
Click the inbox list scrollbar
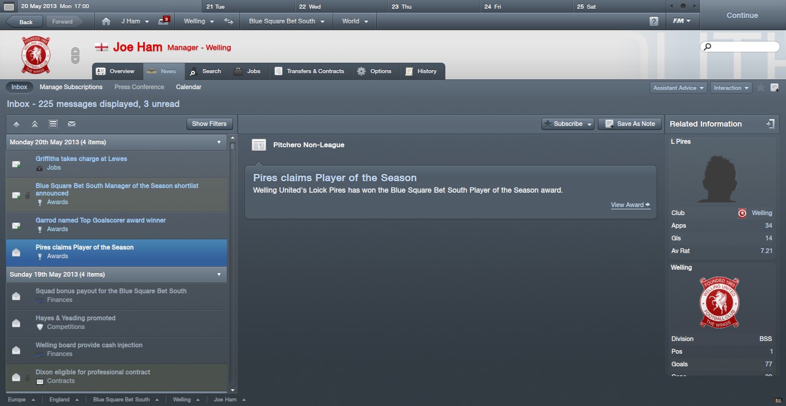click(232, 263)
